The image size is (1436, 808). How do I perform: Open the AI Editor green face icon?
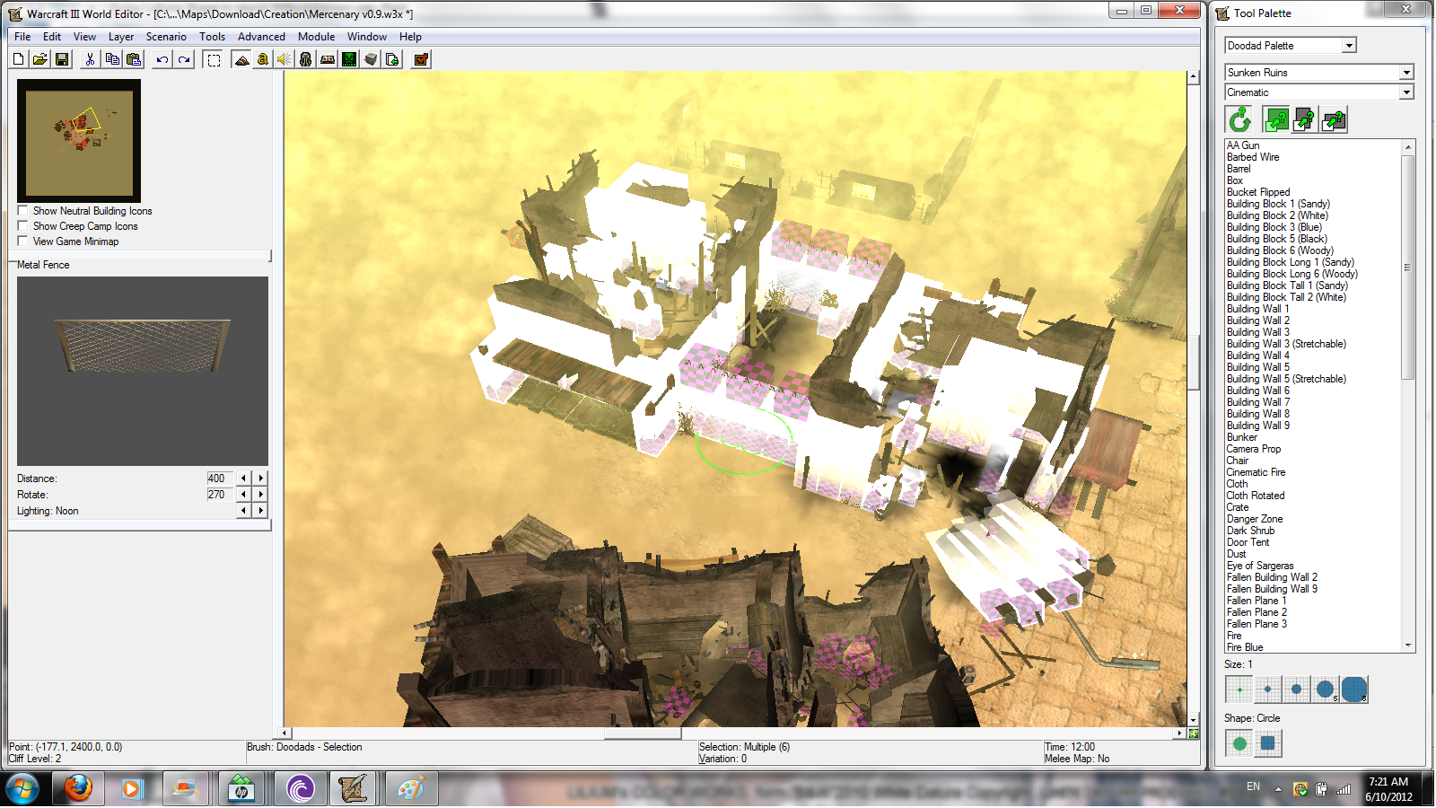[349, 59]
